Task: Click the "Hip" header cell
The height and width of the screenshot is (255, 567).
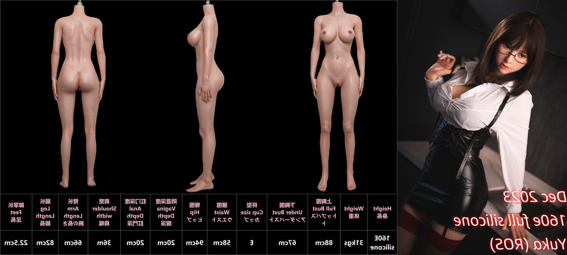Action: tap(195, 212)
